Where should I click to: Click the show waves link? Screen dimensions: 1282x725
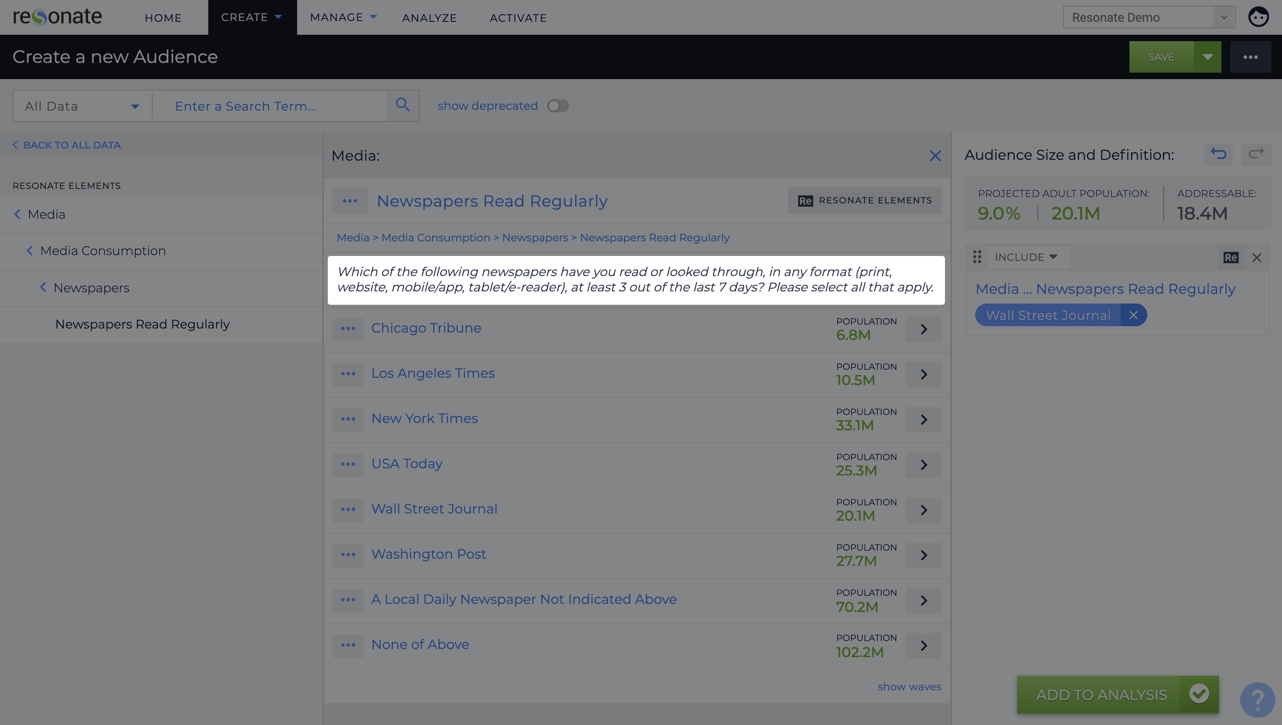tap(909, 686)
